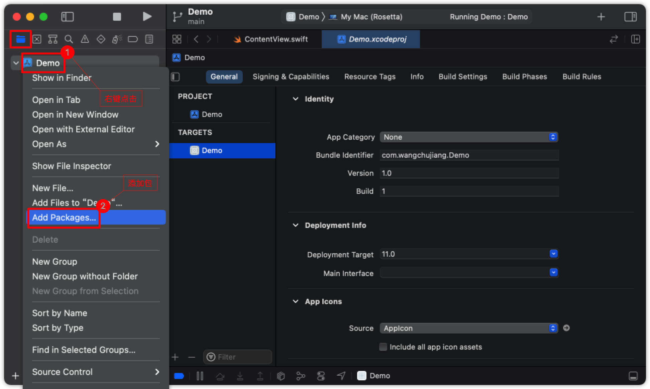
Task: Switch to the Build Settings tab
Action: [463, 77]
